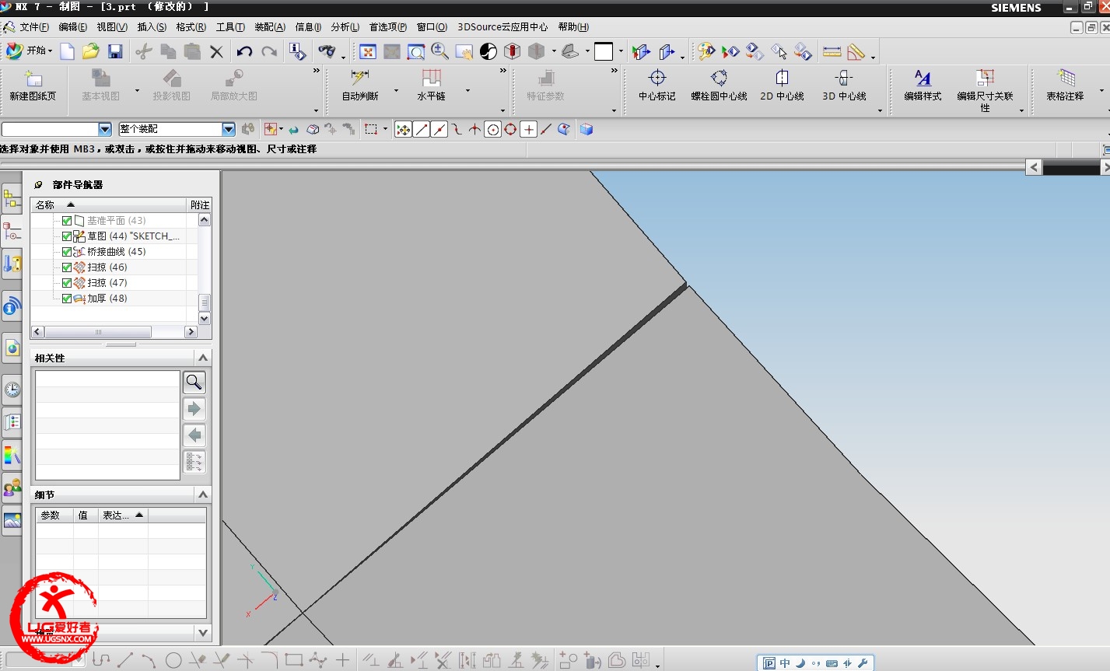This screenshot has height=671, width=1110.
Task: Click the left arrow in dependencies panel
Action: (x=194, y=435)
